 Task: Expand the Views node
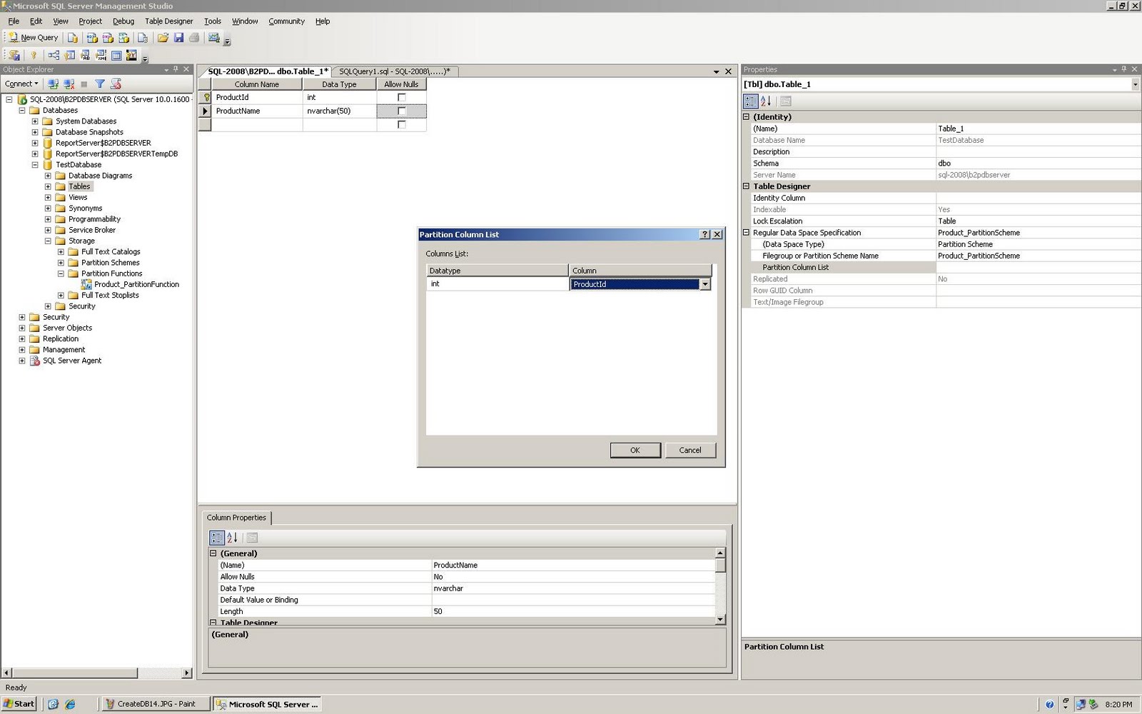pos(48,198)
